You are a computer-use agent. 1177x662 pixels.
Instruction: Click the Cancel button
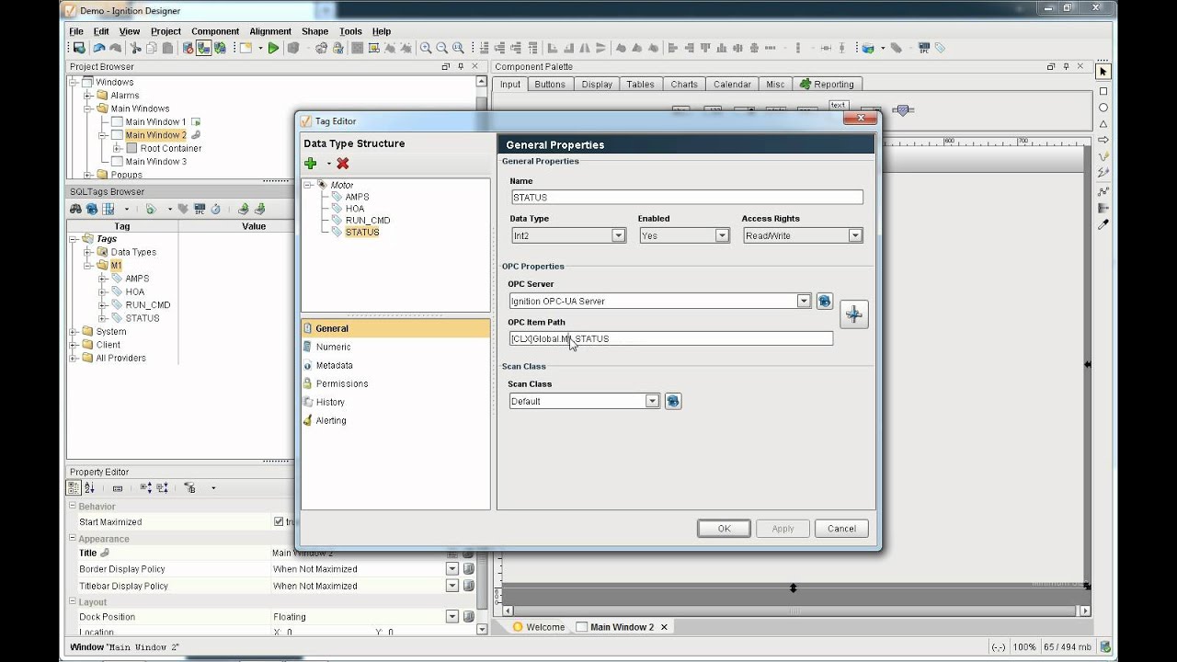(x=841, y=529)
